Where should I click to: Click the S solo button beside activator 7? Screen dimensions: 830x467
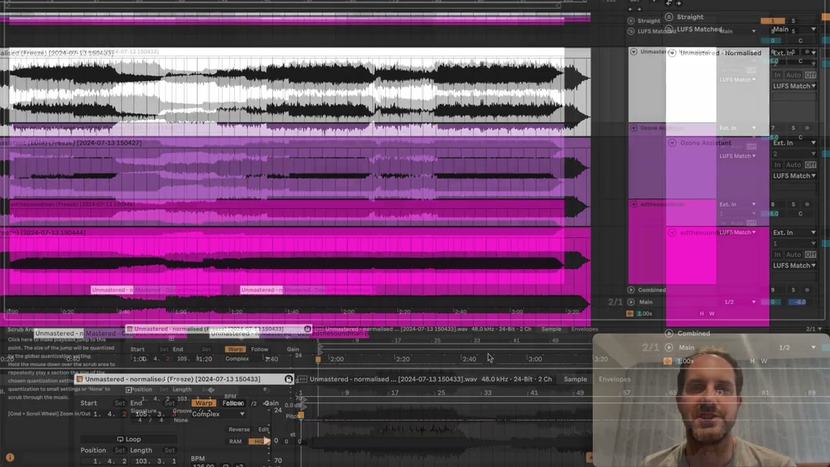pos(792,128)
